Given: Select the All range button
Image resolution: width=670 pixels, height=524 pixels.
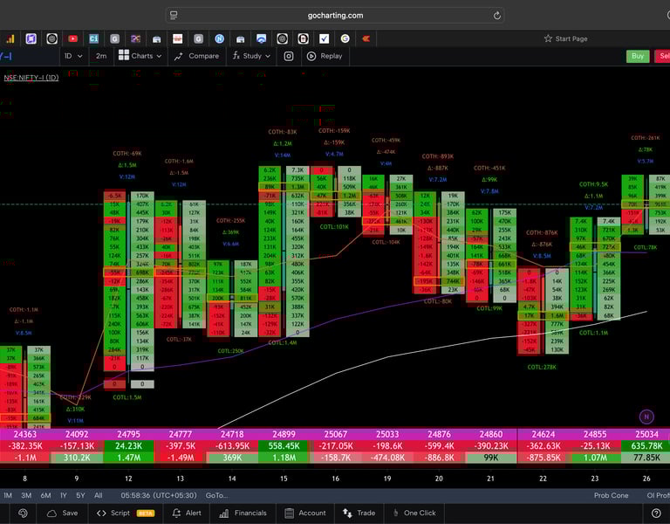Looking at the screenshot, I should 99,495.
